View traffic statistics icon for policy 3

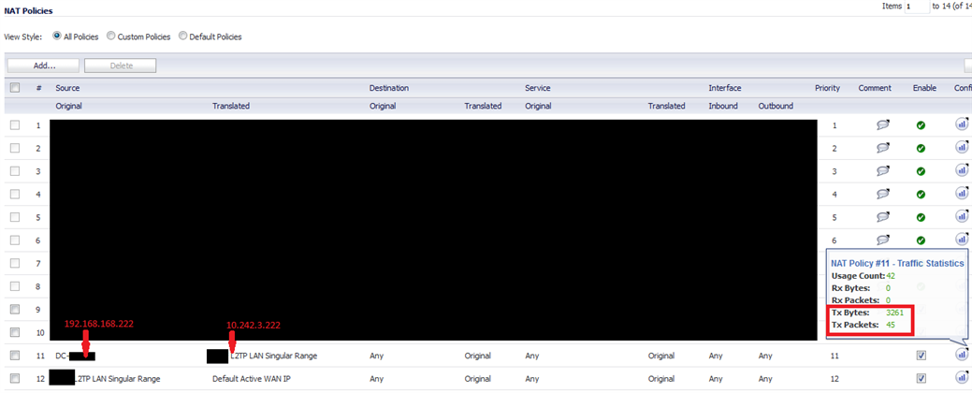tap(962, 170)
